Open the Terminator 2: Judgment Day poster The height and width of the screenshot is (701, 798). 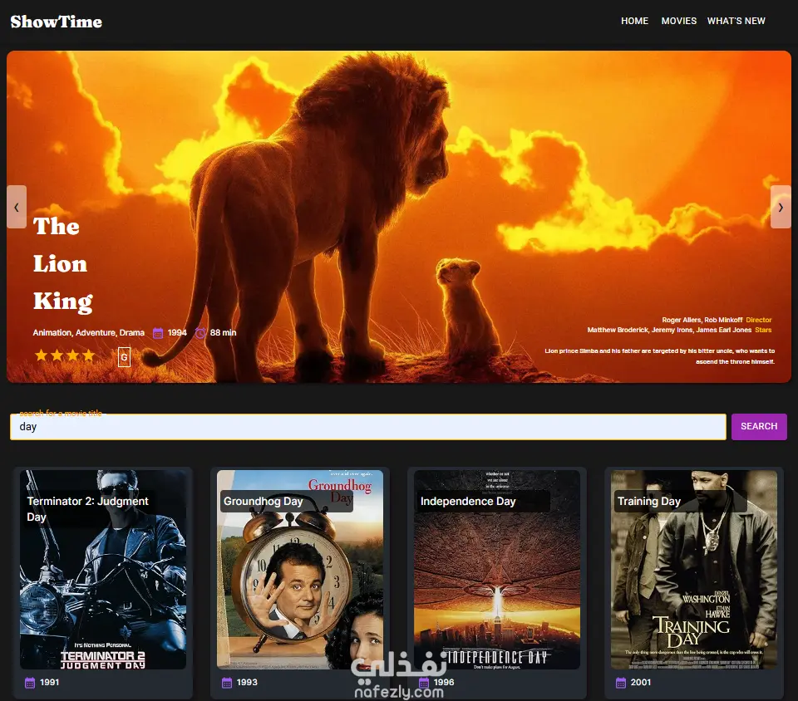tap(103, 569)
